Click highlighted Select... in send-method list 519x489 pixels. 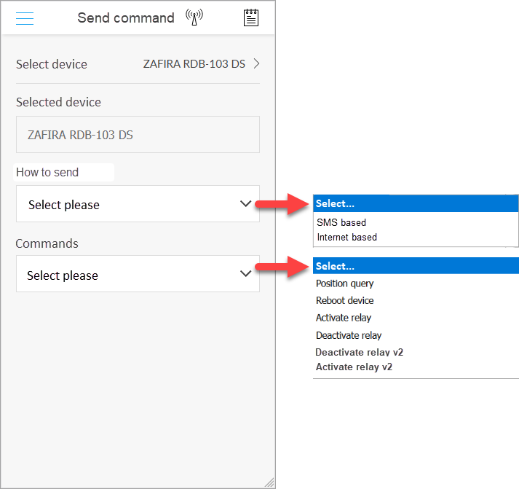pos(416,203)
